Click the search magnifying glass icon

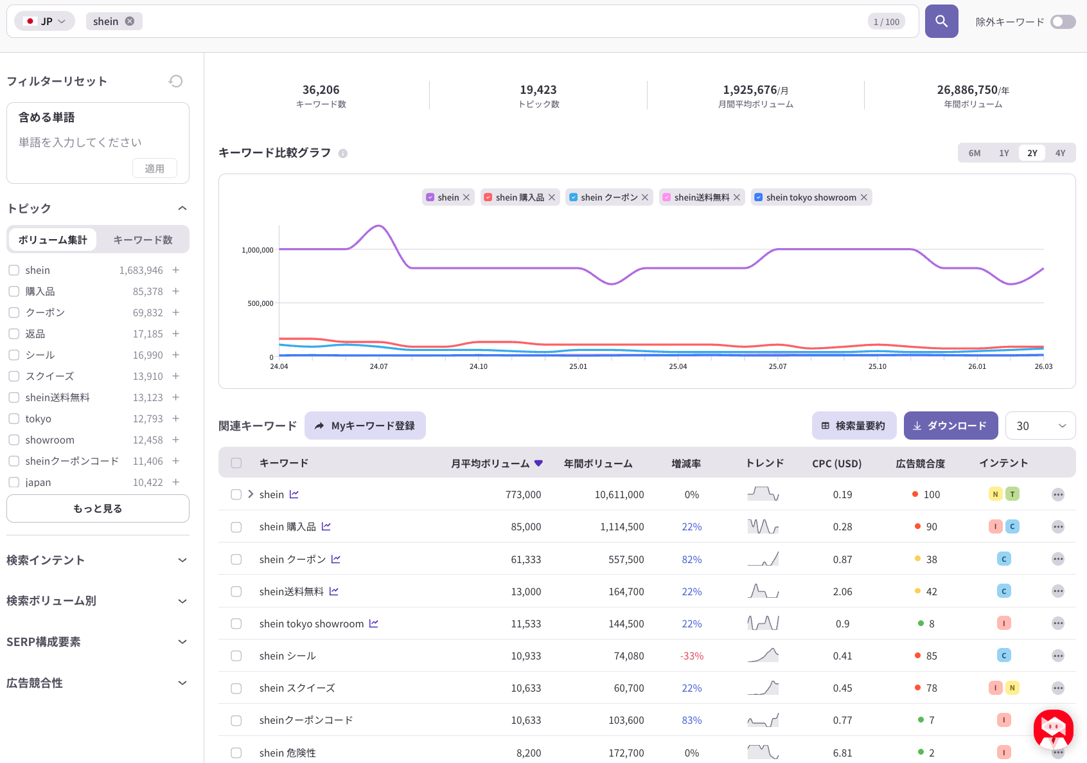click(941, 21)
